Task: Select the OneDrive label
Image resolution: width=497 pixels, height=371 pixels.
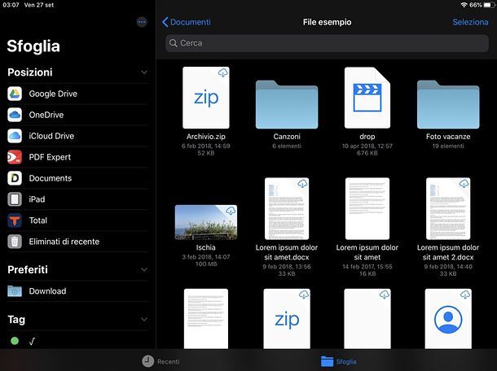Action: pos(46,115)
